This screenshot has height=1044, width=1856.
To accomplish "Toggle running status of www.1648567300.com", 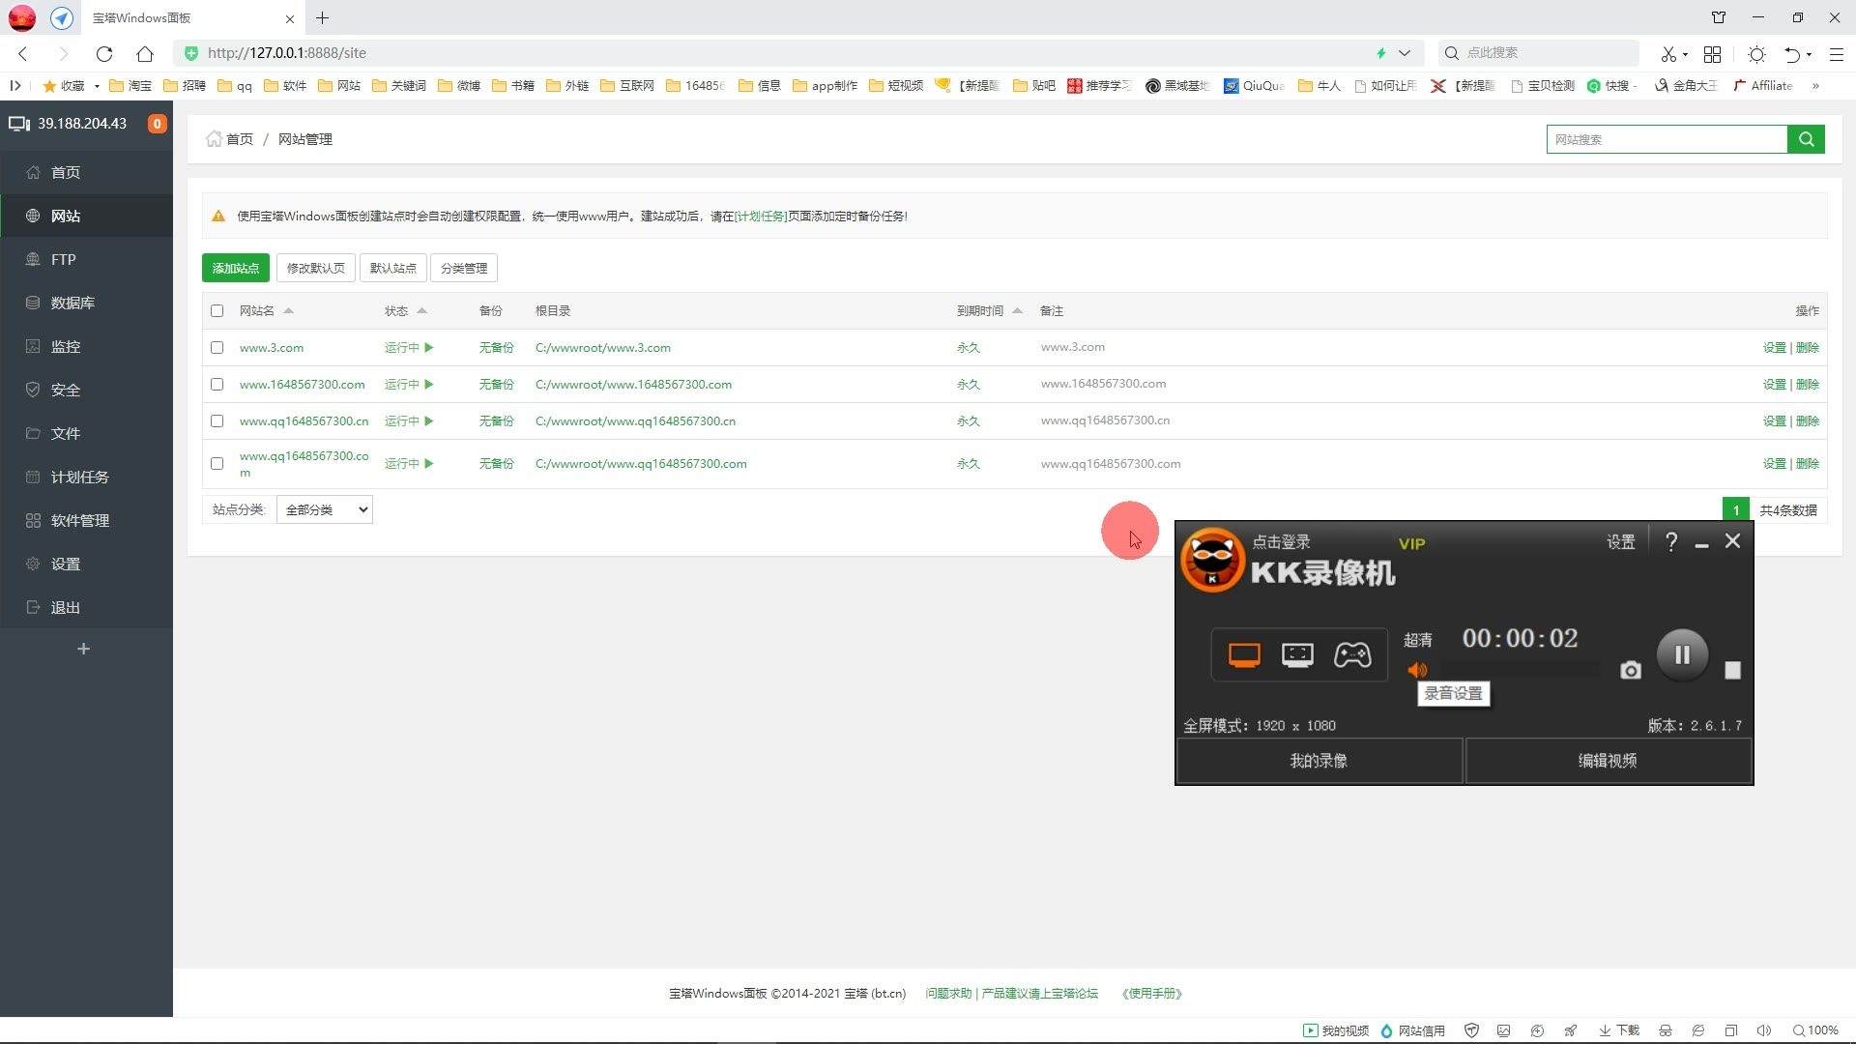I will (409, 384).
